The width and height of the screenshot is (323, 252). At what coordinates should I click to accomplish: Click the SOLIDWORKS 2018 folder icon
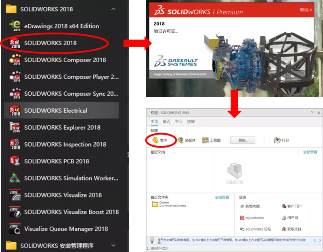point(11,9)
